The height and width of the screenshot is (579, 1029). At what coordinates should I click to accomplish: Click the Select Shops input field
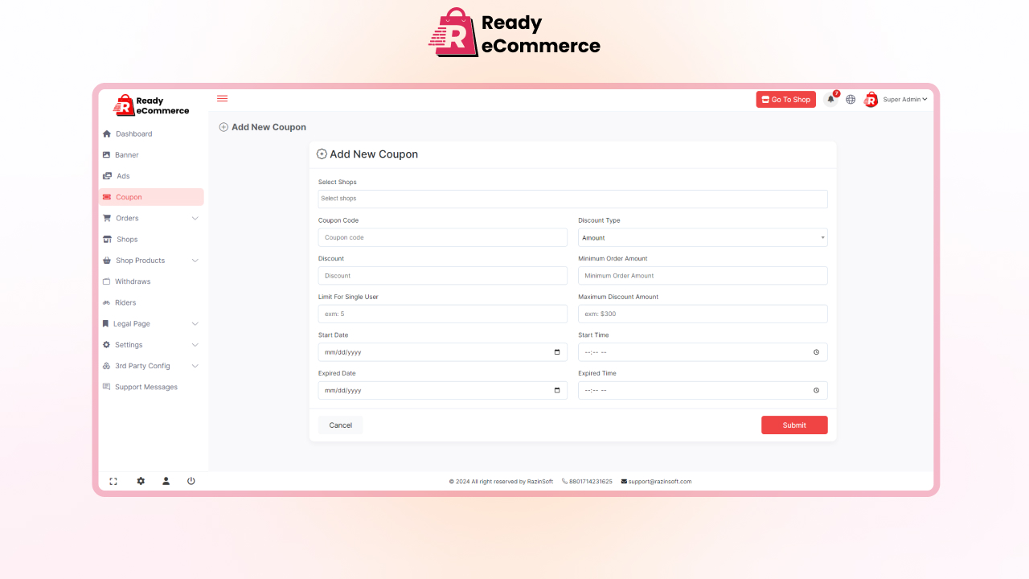pos(572,199)
